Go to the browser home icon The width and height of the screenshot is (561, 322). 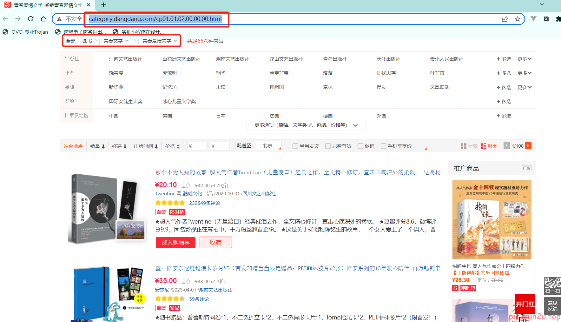[43, 19]
